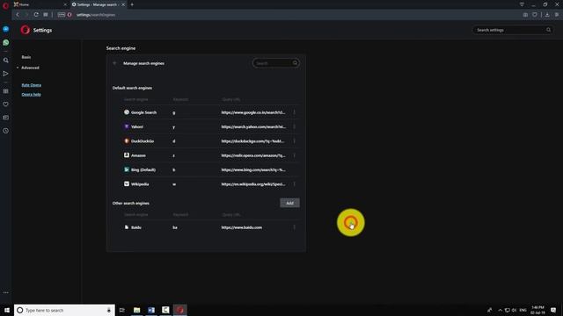Select the Baidu engine name

coord(136,227)
